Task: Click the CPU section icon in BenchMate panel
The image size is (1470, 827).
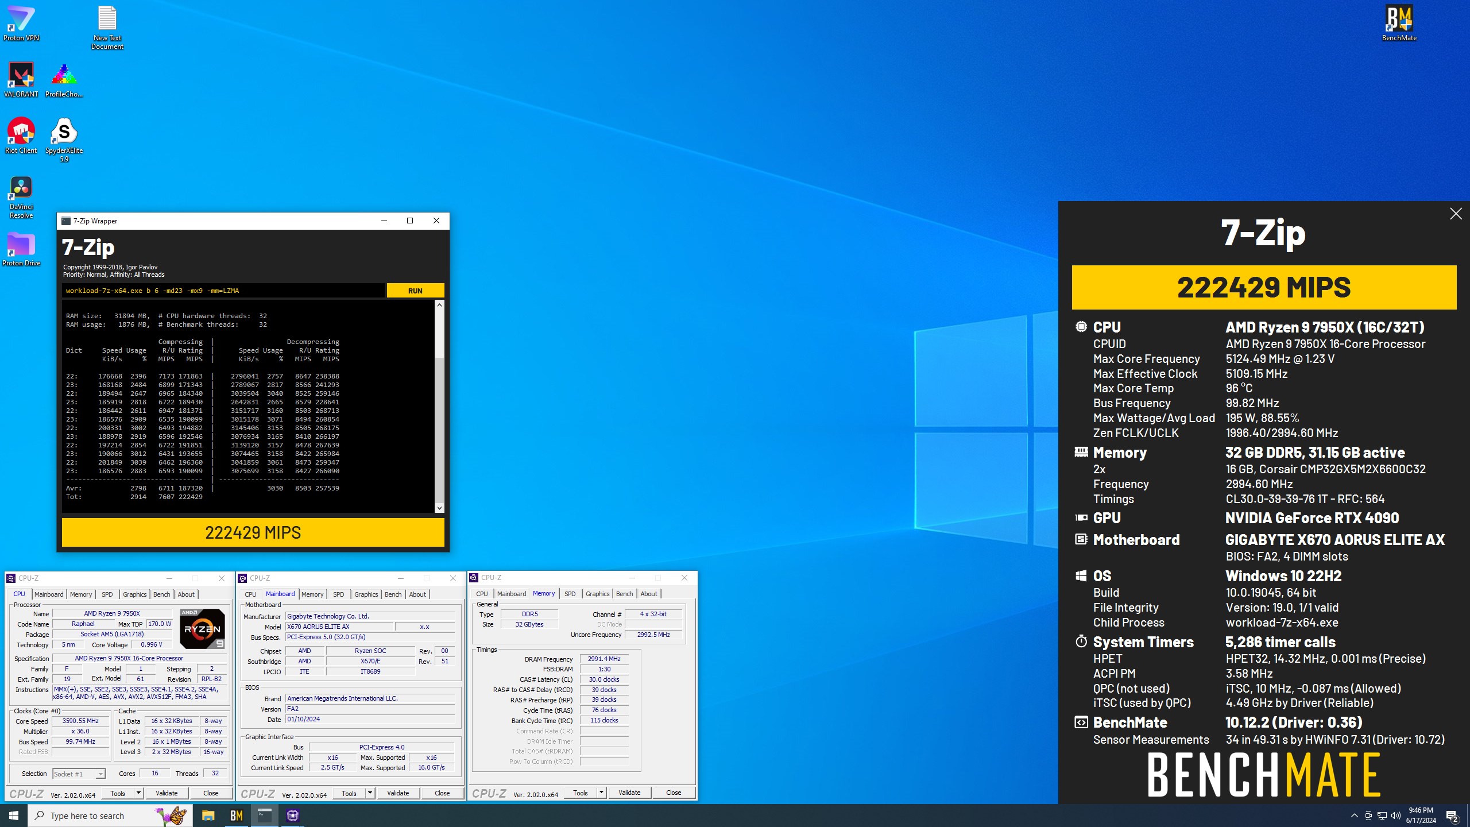Action: pos(1081,327)
